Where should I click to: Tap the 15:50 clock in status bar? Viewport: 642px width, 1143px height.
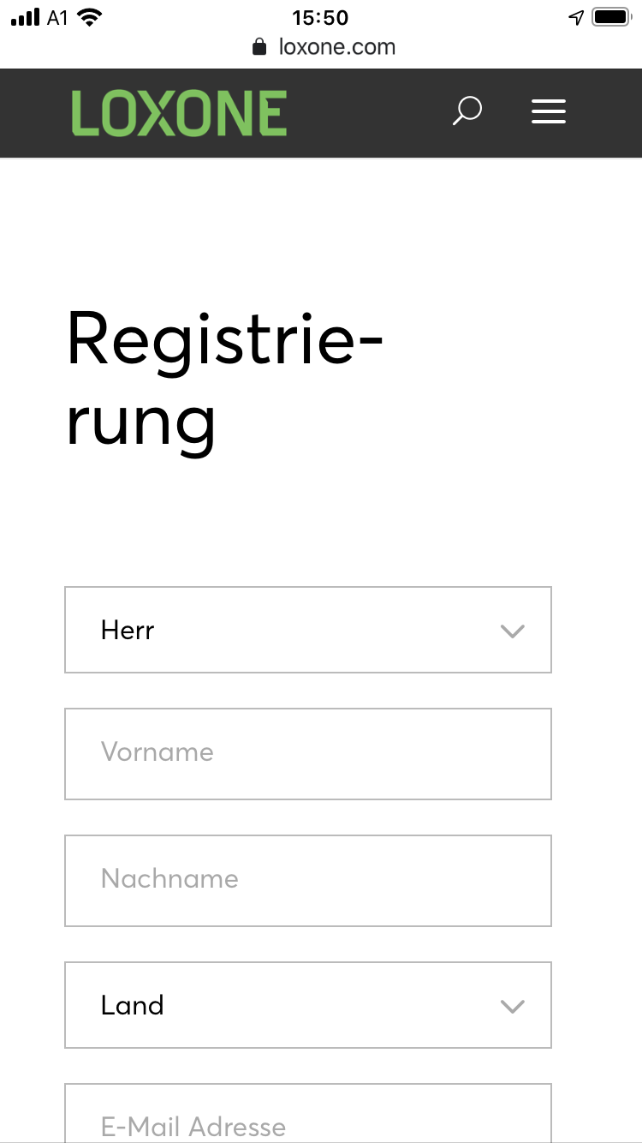[x=320, y=17]
